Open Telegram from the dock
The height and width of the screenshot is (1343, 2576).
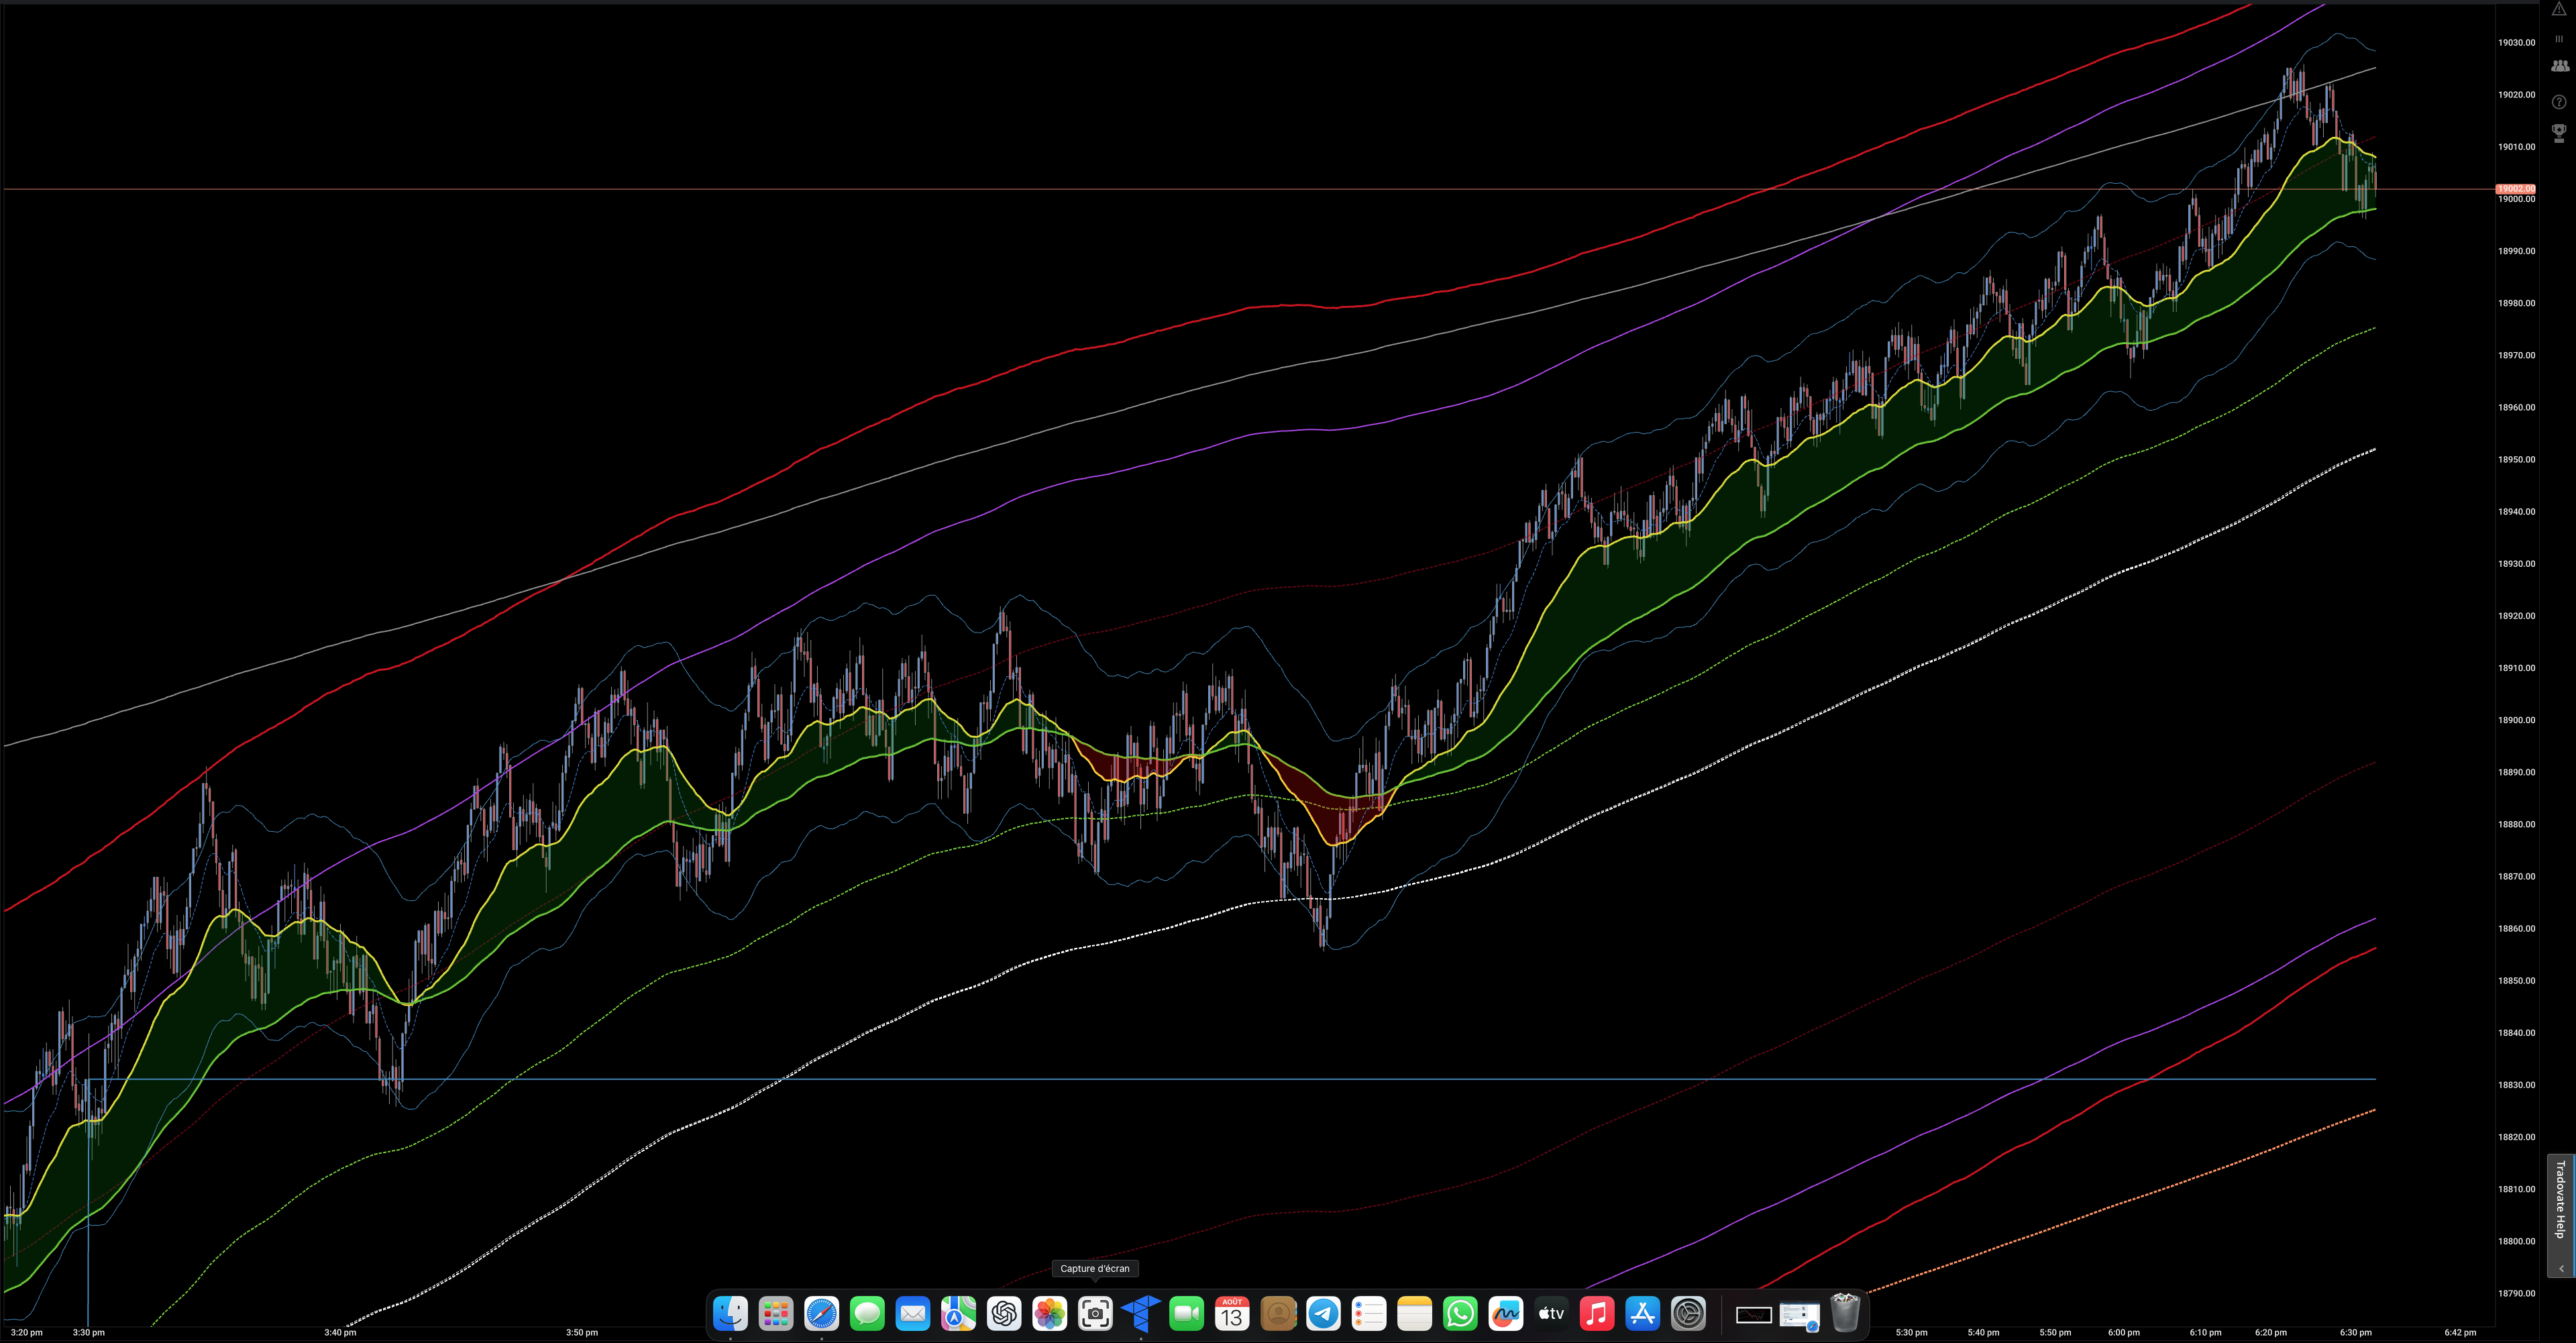click(x=1323, y=1313)
